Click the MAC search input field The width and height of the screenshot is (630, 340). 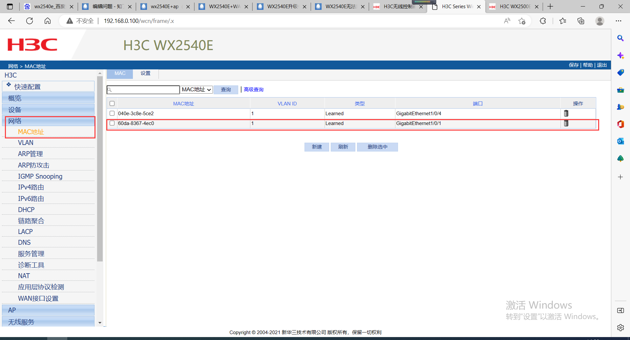pyautogui.click(x=143, y=90)
